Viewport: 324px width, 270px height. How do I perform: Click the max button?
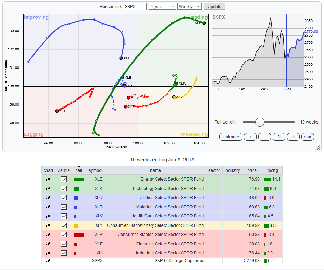(x=308, y=137)
